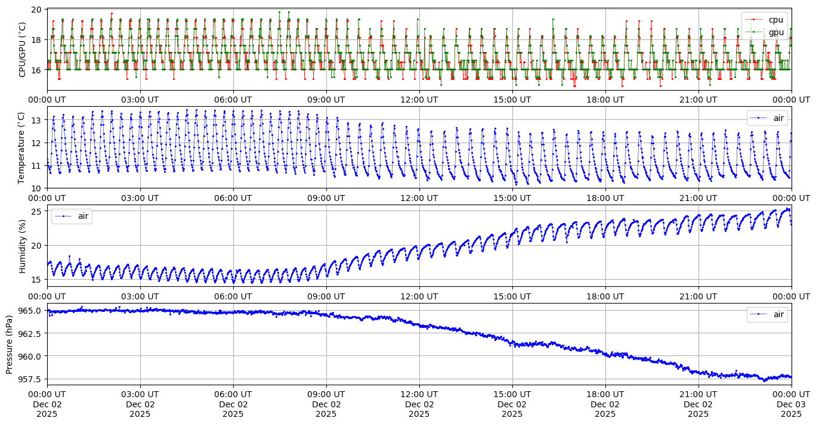Click the 12:00 UT tick below Pressure chart
Screen dimensions: 816x424
click(x=419, y=394)
